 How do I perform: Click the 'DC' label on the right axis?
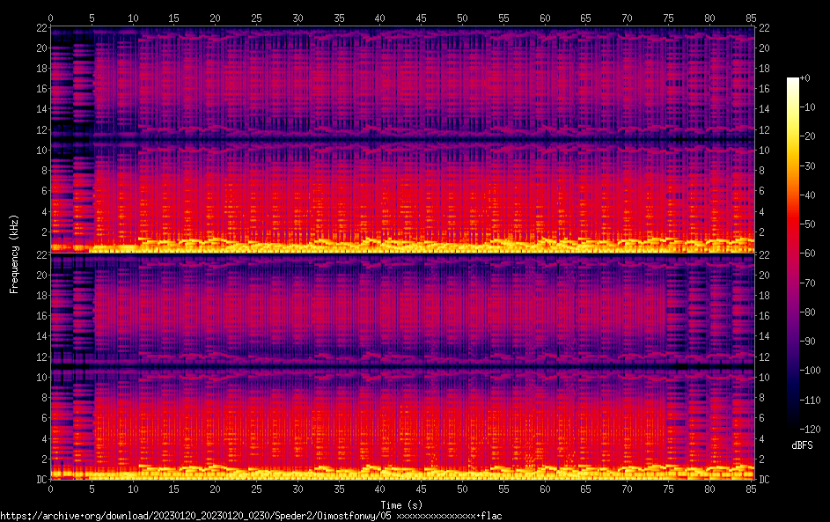765,480
